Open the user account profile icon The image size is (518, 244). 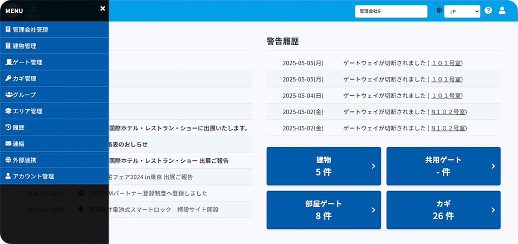[x=502, y=11]
